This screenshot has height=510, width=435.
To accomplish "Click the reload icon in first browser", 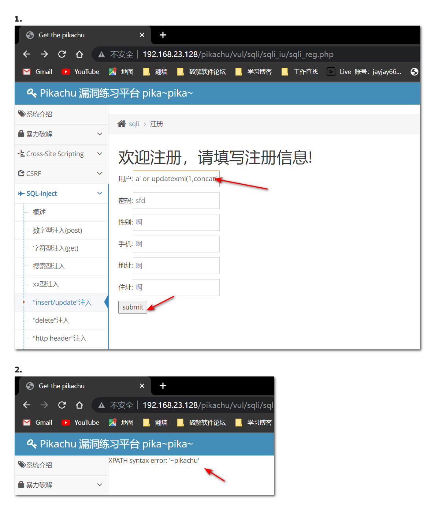I will [62, 54].
